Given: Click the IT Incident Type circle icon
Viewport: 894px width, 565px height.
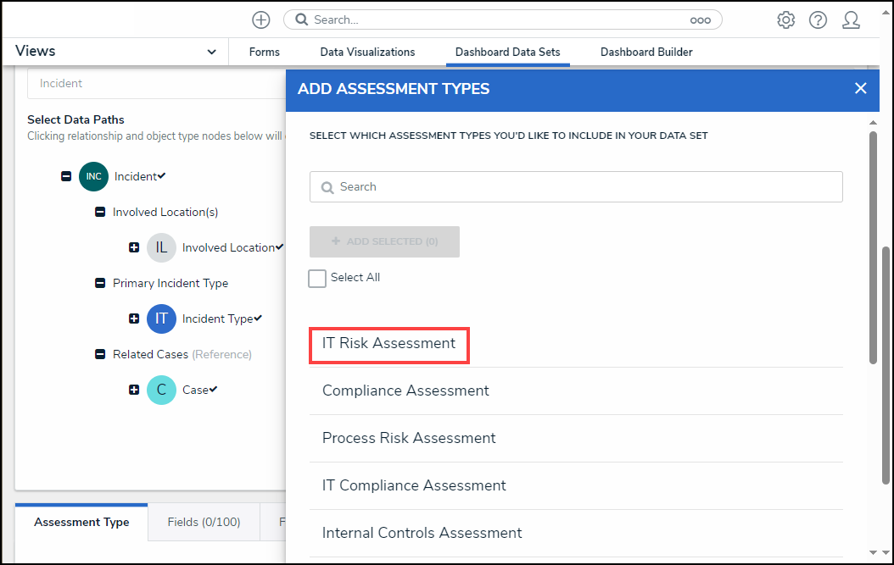Looking at the screenshot, I should (161, 319).
